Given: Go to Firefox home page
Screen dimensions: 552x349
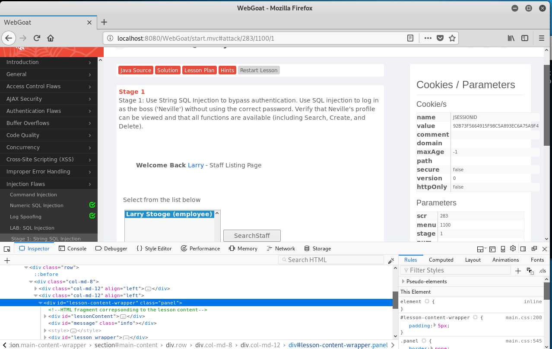Looking at the screenshot, I should [x=51, y=38].
